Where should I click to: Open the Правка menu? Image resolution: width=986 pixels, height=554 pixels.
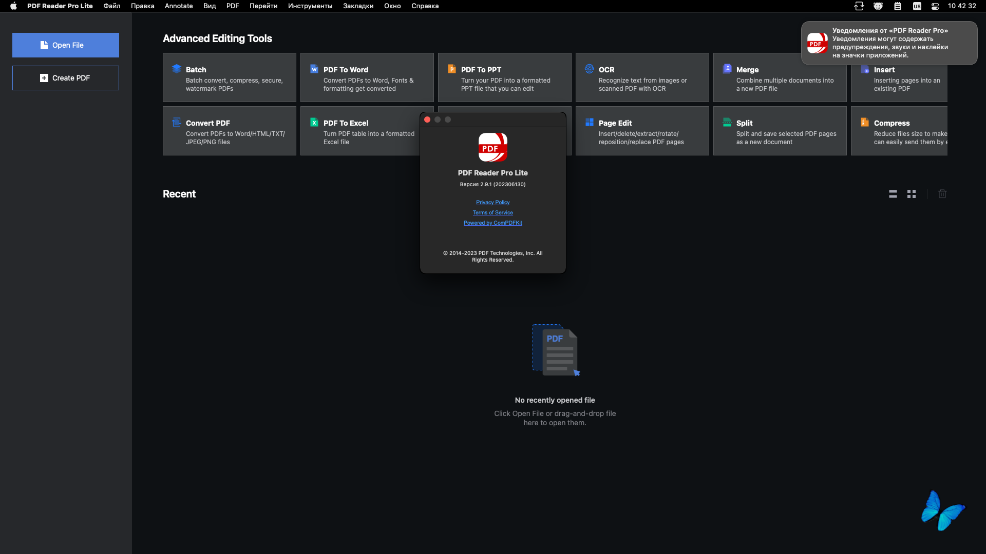pos(143,6)
